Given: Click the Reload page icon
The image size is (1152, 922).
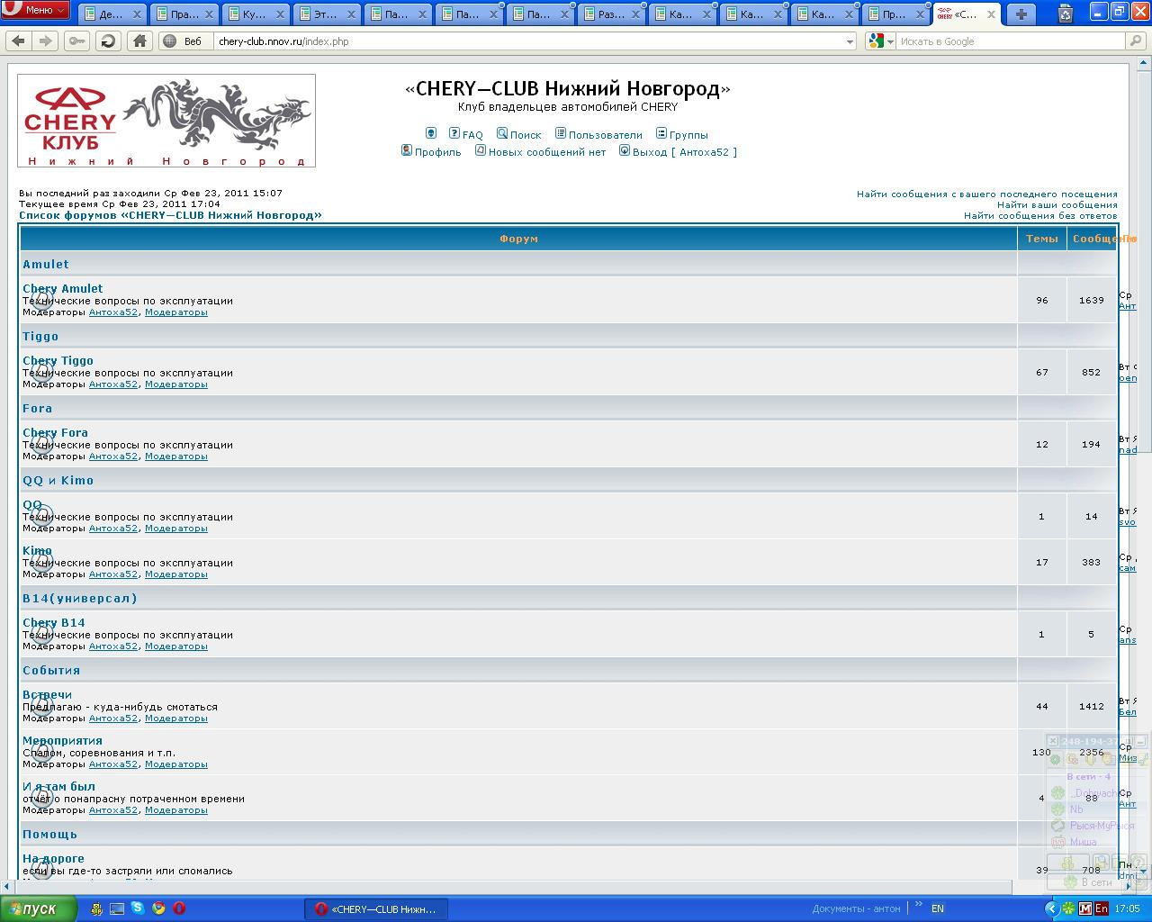Looking at the screenshot, I should point(108,41).
